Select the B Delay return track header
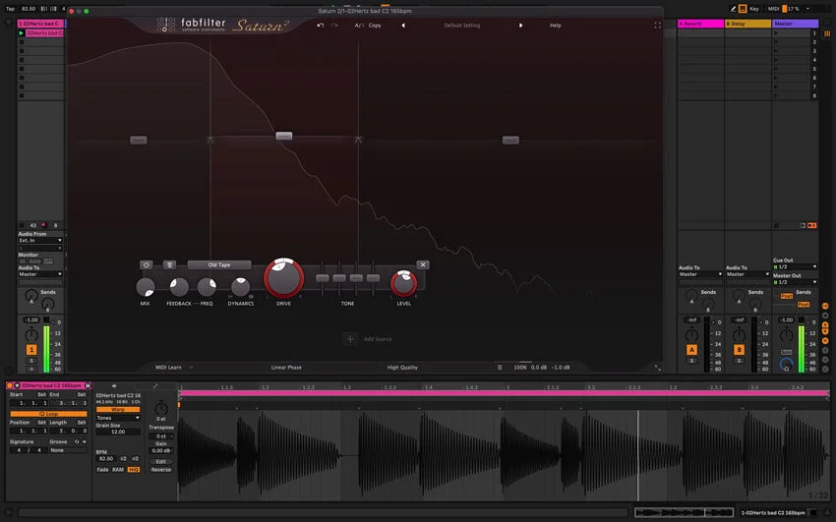Image resolution: width=836 pixels, height=522 pixels. pos(748,24)
